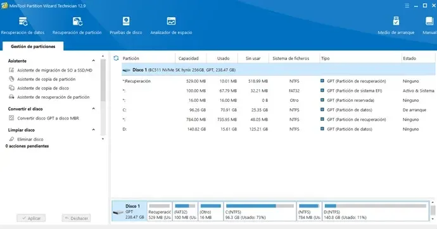Click type icon of Recuperación partition row
The image size is (437, 229).
322,81
